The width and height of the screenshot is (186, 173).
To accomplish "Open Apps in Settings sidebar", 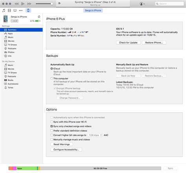I will [21, 34].
